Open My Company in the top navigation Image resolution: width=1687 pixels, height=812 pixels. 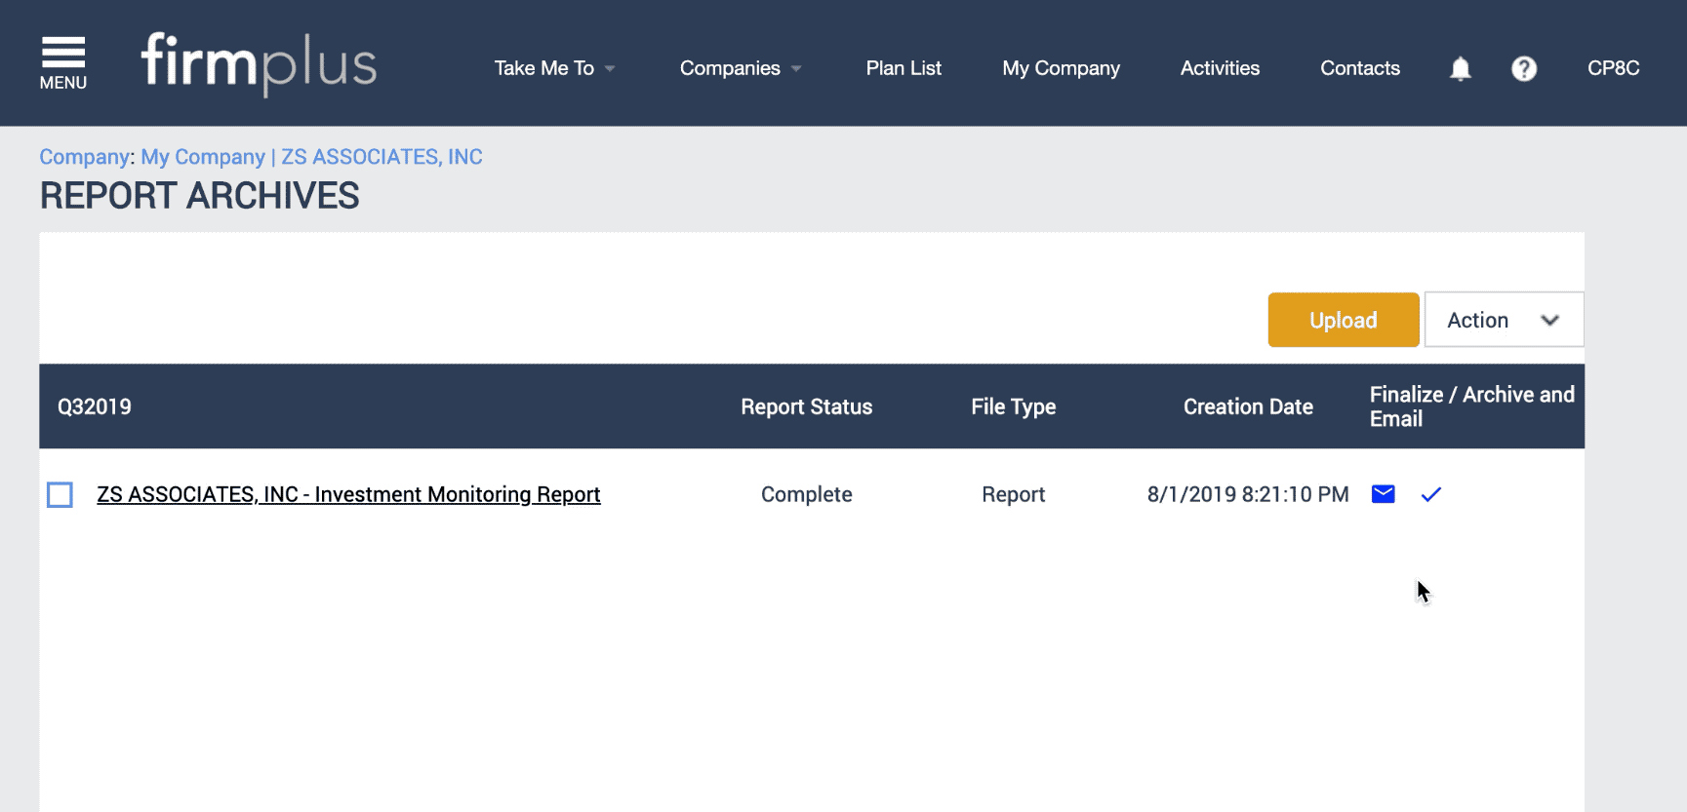tap(1061, 68)
